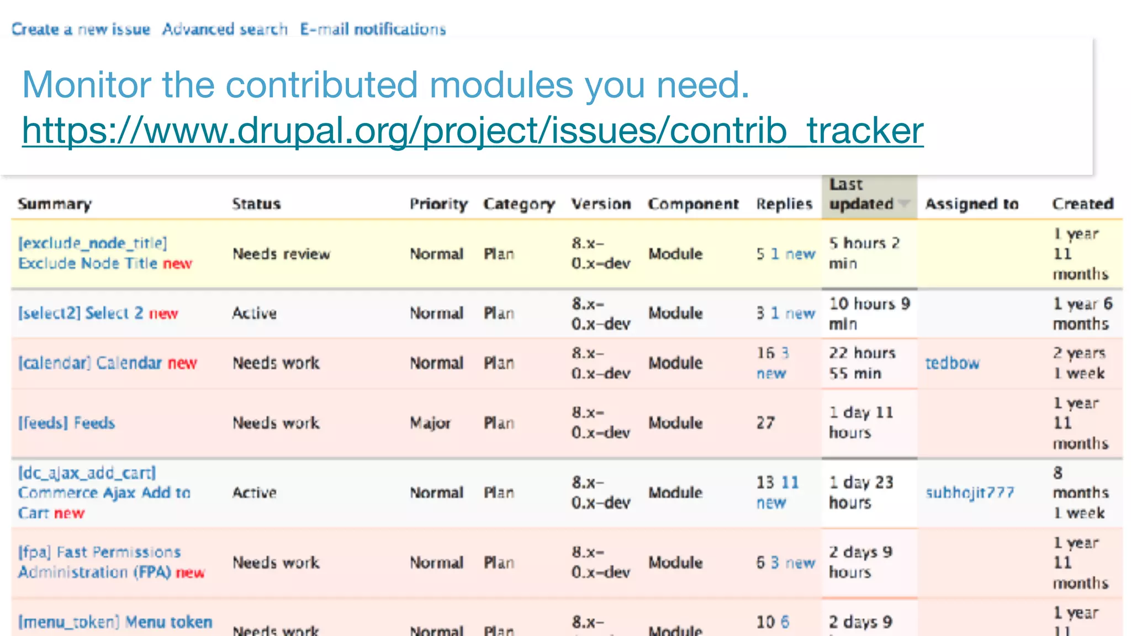This screenshot has height=636, width=1131.
Task: Follow the drupal.org contrib_tracker URL
Action: (473, 130)
